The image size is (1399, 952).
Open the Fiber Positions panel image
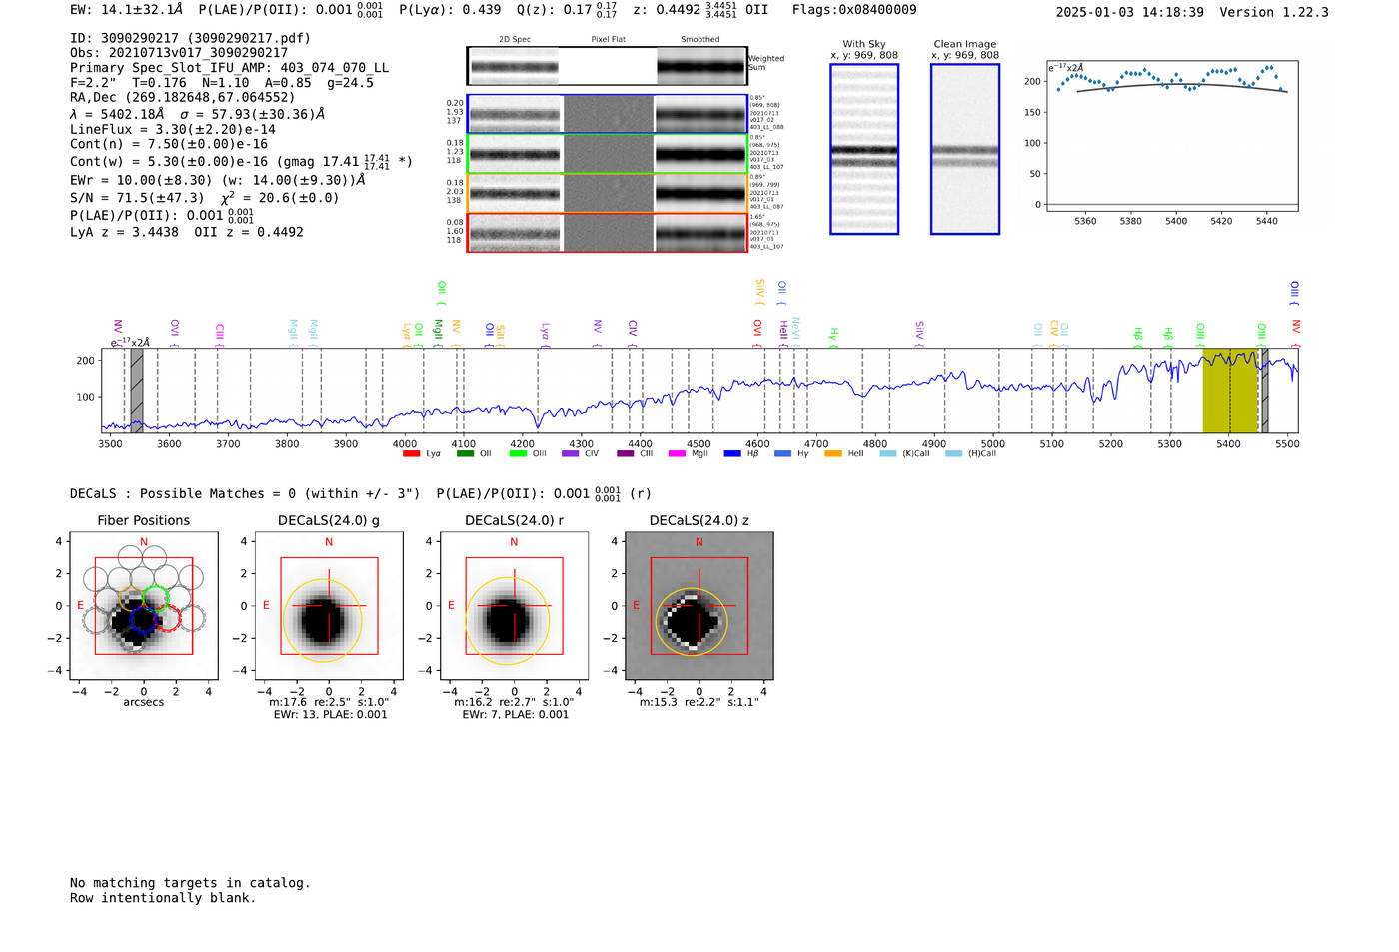144,606
